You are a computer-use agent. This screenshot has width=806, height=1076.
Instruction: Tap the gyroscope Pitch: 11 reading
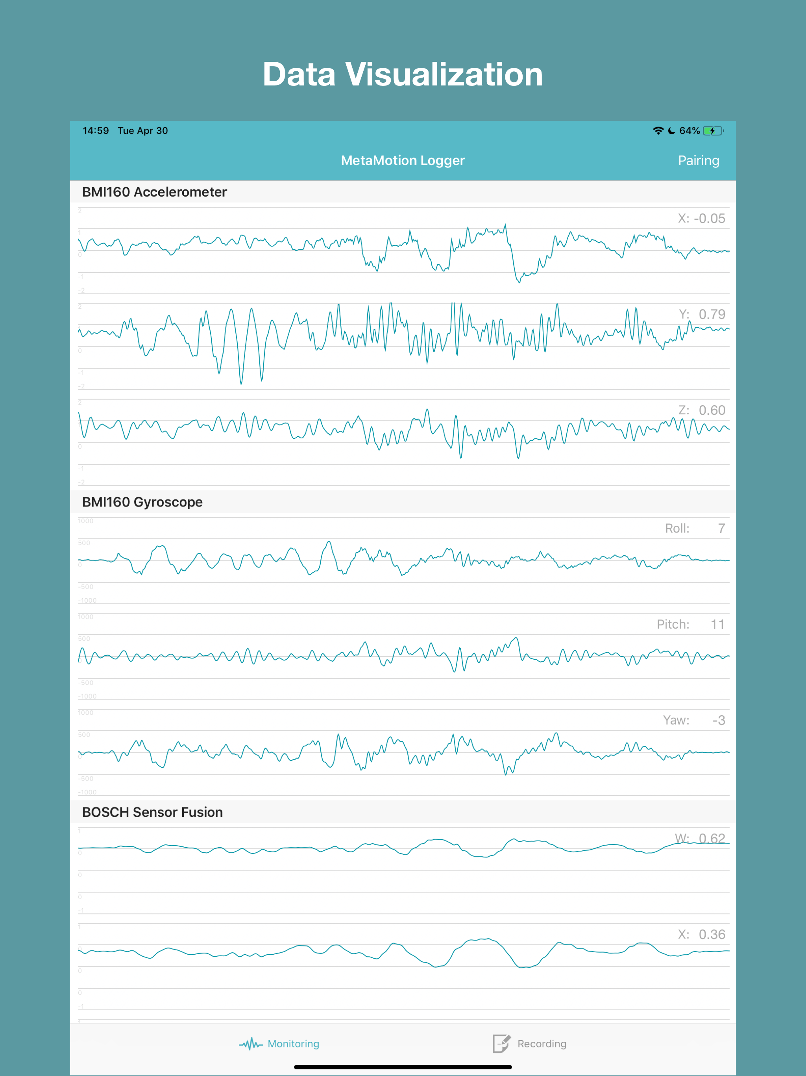691,624
